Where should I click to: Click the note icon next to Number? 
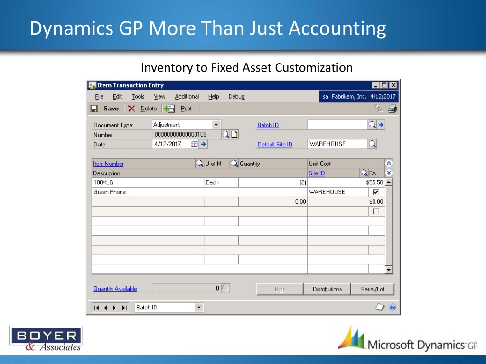(234, 134)
